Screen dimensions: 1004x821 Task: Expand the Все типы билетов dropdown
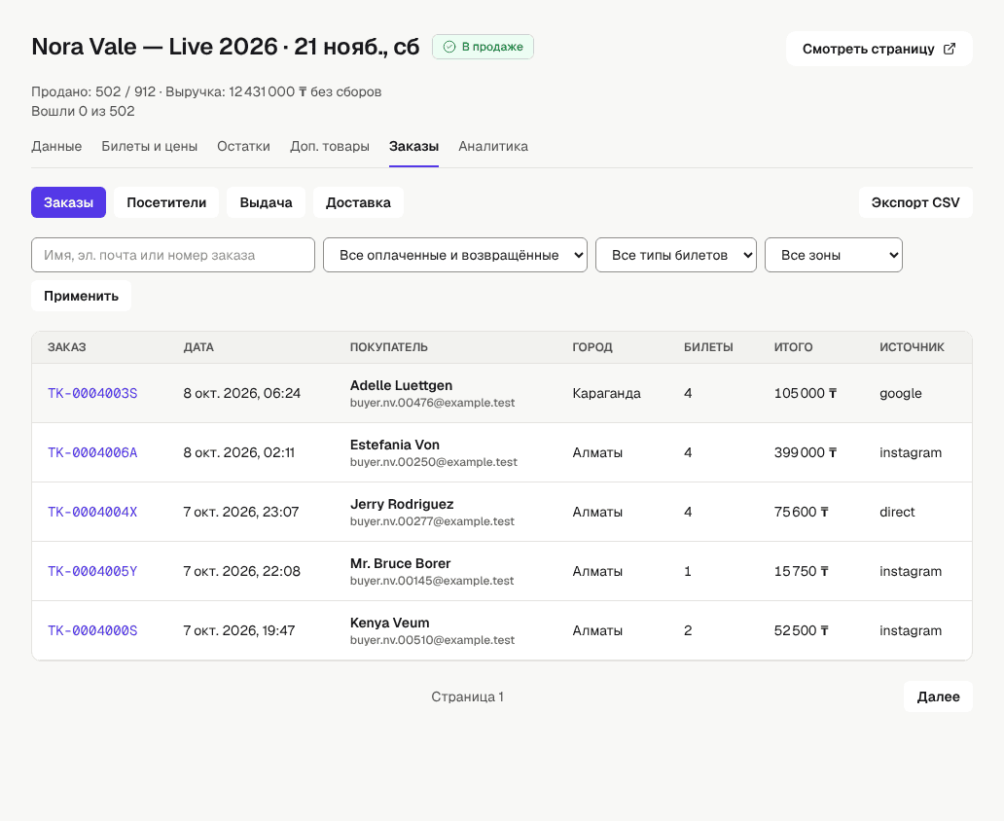click(x=675, y=255)
